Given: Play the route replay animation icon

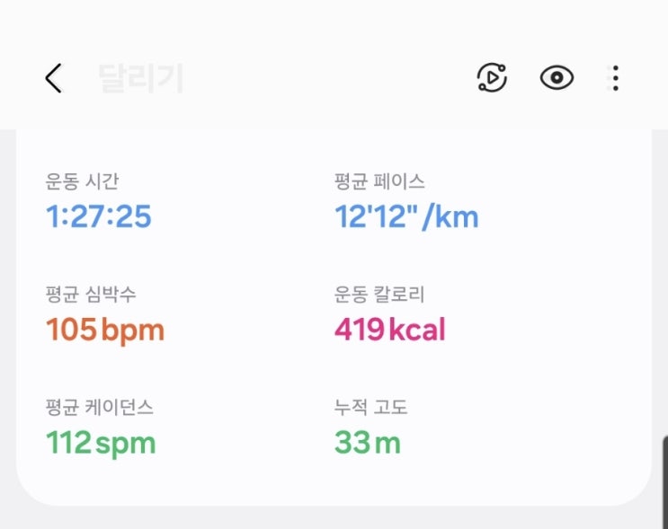Looking at the screenshot, I should point(492,79).
